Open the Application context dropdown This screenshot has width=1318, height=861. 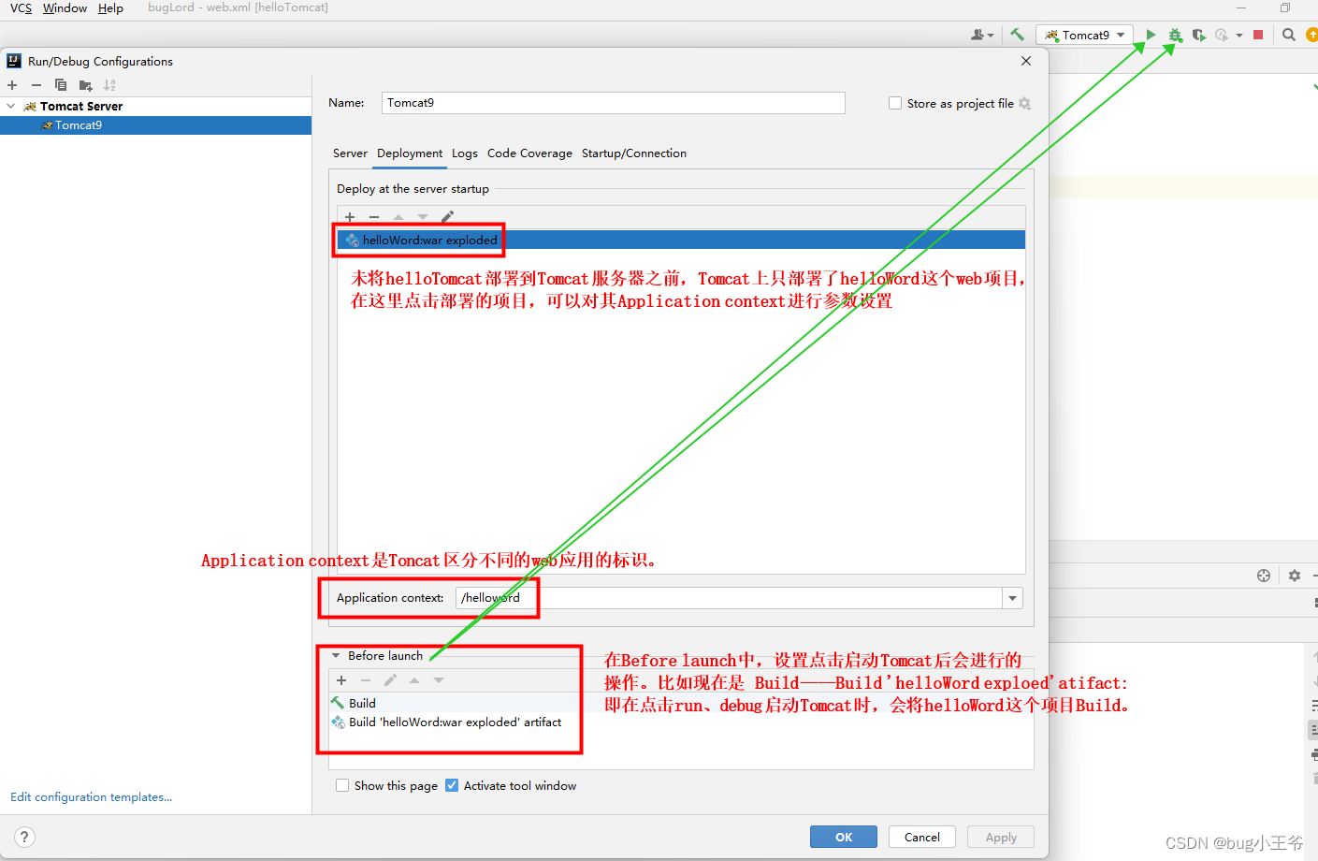(1011, 597)
